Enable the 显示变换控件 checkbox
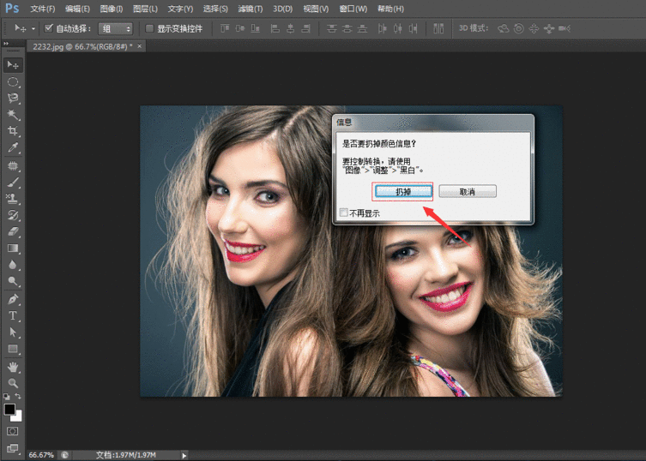Screen dimensions: 646x461 click(149, 28)
